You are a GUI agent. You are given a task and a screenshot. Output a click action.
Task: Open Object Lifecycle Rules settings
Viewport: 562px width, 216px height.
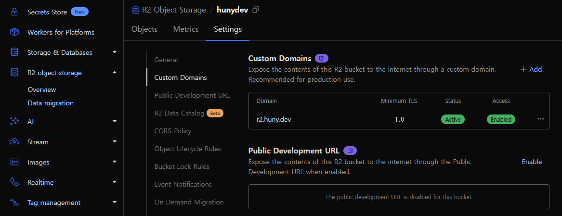(x=187, y=149)
